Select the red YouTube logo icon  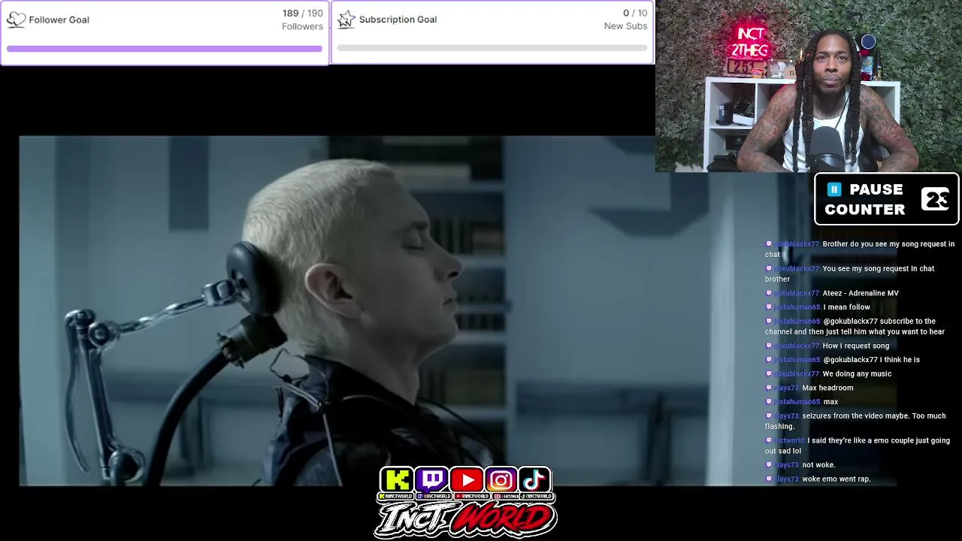click(467, 479)
